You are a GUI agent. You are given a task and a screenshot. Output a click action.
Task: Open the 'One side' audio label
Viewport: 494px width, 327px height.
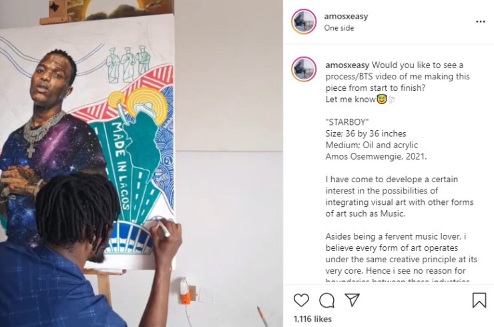pyautogui.click(x=339, y=28)
